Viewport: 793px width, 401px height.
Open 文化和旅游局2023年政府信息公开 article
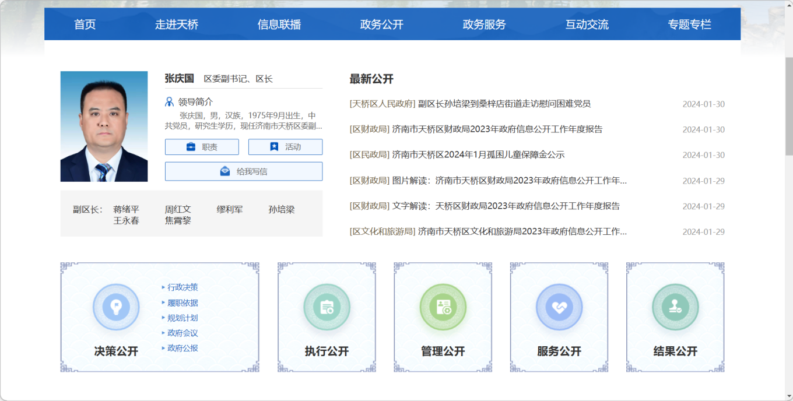522,231
